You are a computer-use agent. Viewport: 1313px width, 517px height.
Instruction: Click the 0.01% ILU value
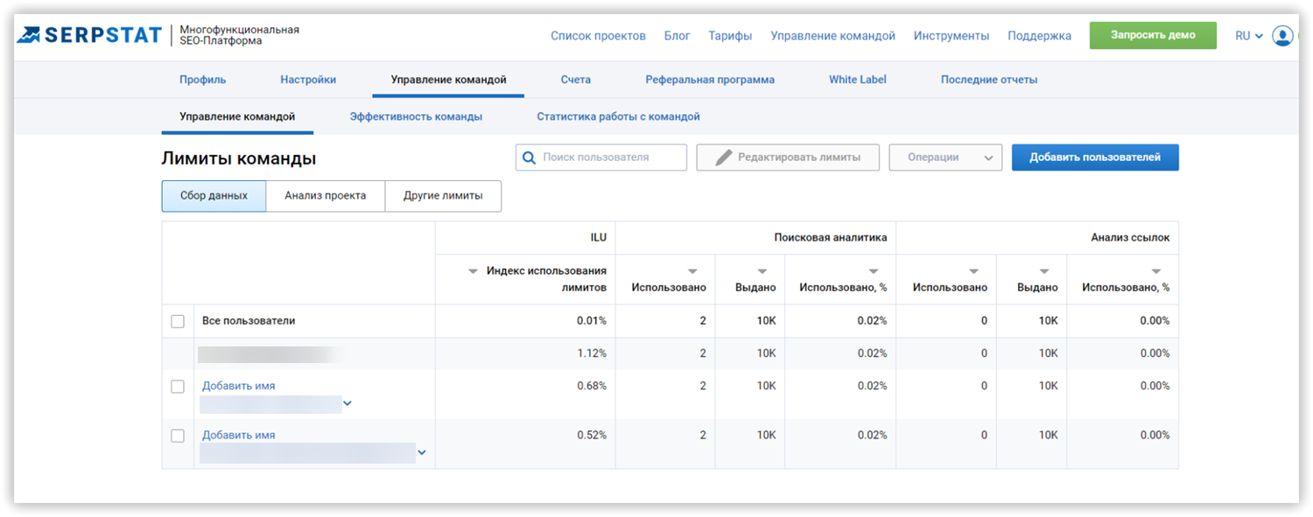click(592, 321)
